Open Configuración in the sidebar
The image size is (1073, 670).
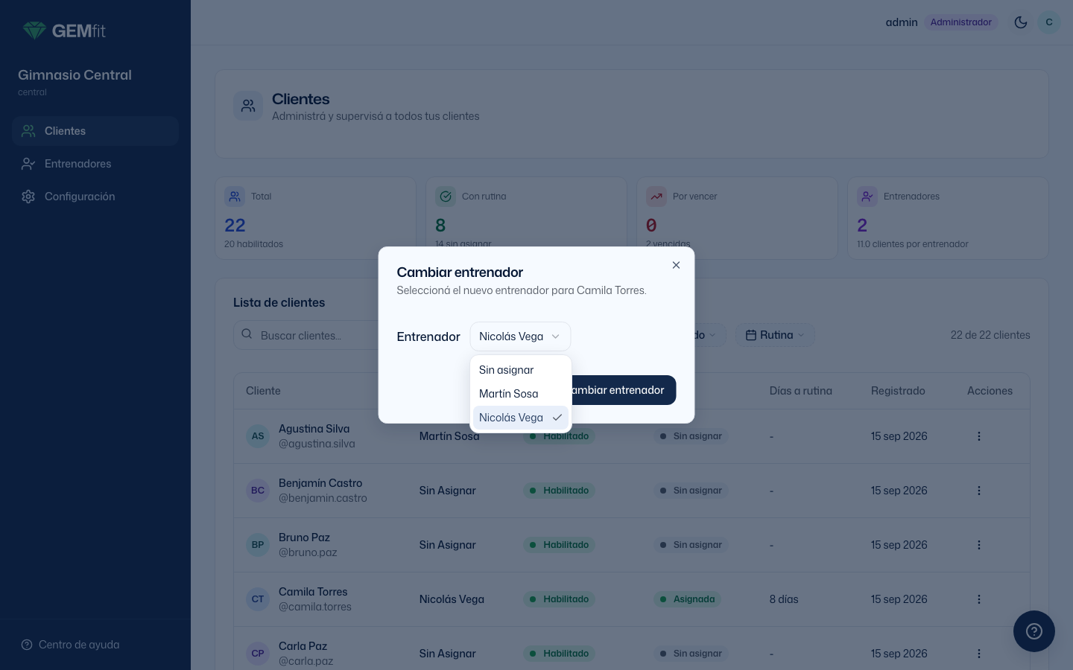click(x=95, y=197)
